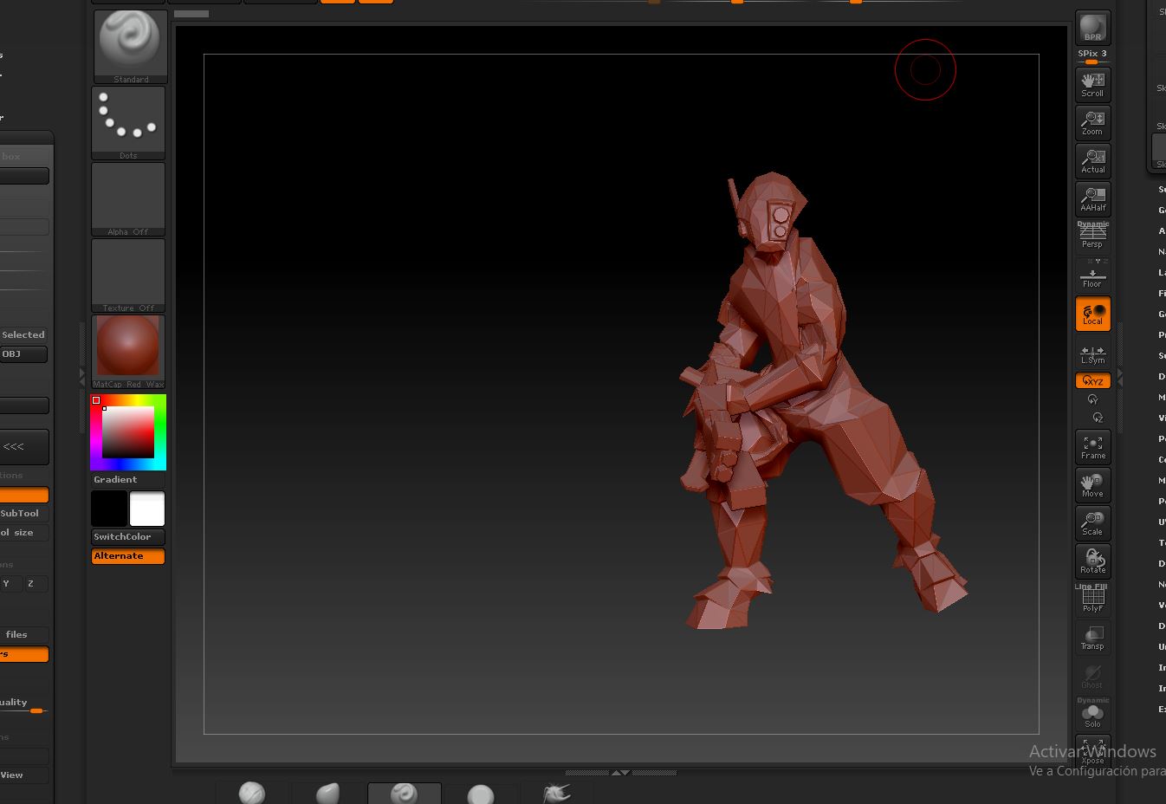
Task: Collapse the left tray divider arrows
Action: tap(83, 377)
